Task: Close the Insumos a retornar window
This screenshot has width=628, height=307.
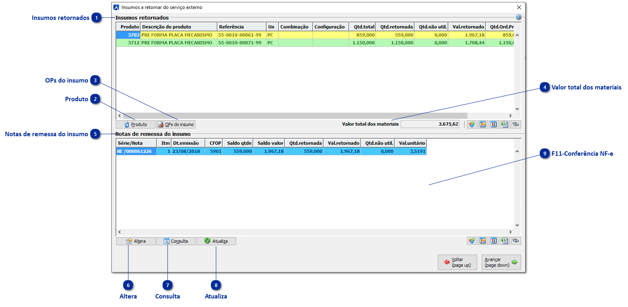Action: (x=519, y=7)
